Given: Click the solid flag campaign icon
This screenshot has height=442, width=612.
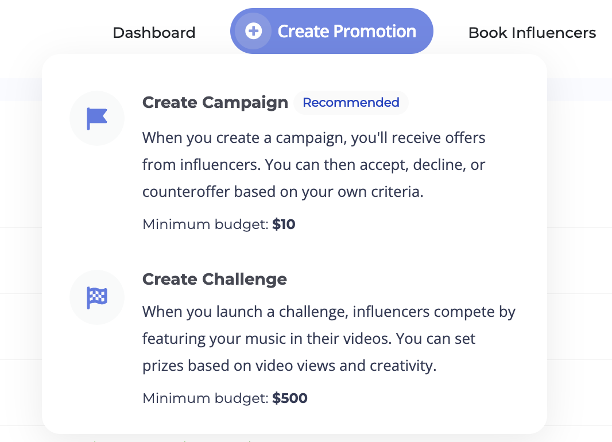Looking at the screenshot, I should coord(97,118).
